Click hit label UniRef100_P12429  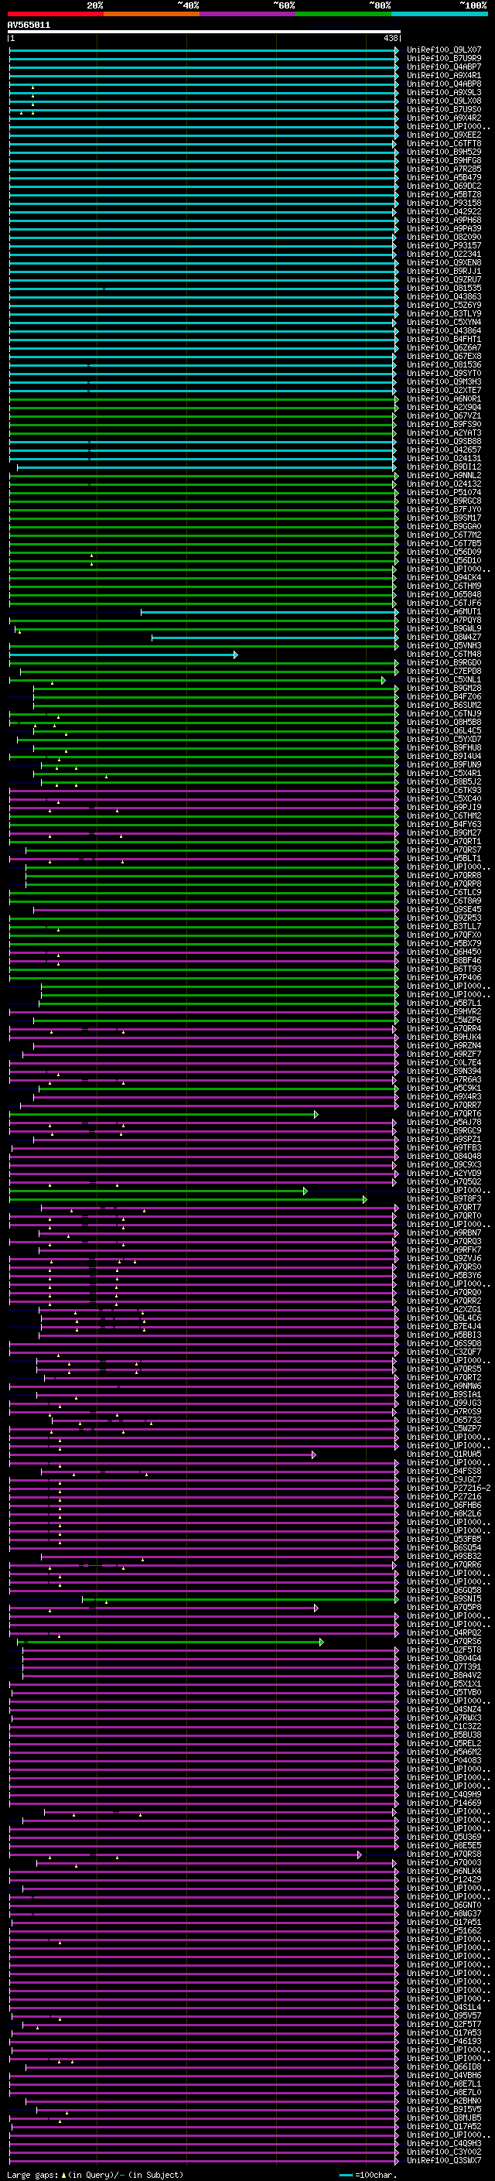point(443,1881)
